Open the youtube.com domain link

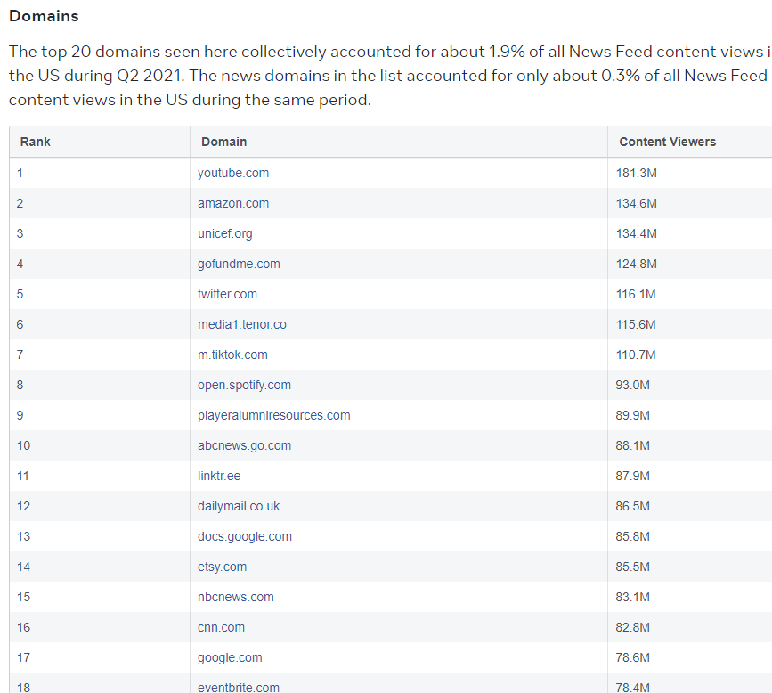[x=233, y=174]
